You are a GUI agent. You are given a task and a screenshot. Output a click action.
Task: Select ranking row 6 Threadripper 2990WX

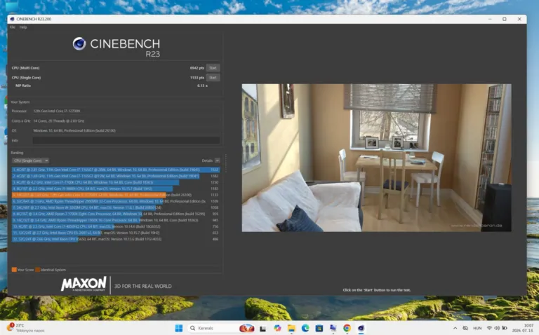(116, 201)
